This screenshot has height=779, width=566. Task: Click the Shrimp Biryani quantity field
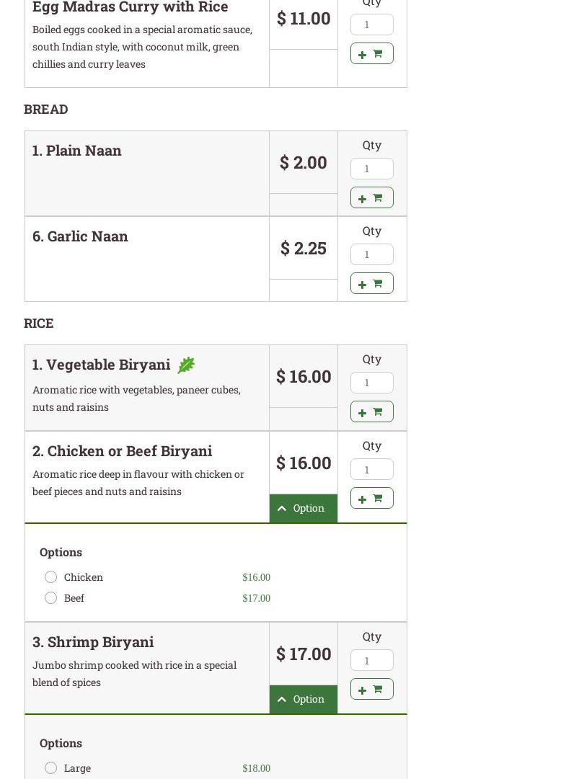[x=371, y=660]
